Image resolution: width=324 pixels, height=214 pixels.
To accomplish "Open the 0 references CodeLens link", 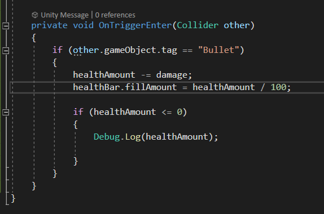I will (x=115, y=15).
